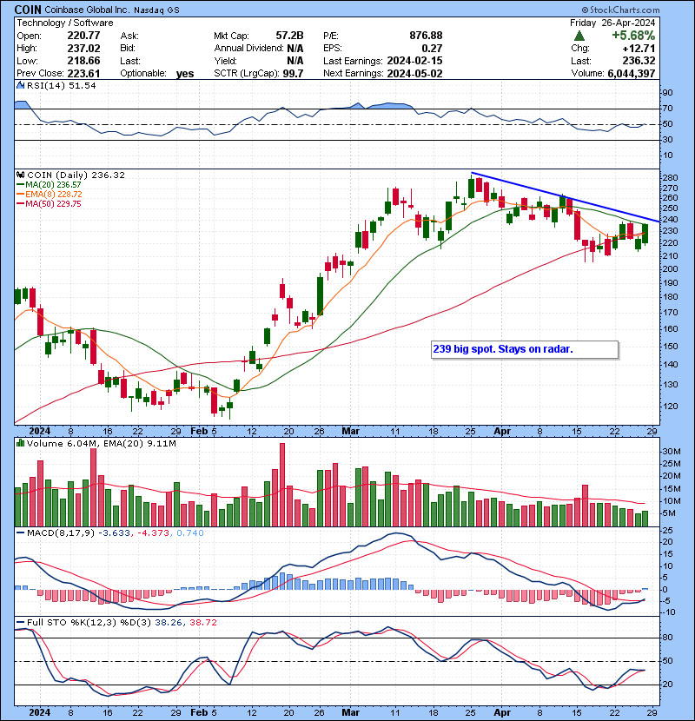Click the volume bars icon beside Volume label

pos(20,443)
